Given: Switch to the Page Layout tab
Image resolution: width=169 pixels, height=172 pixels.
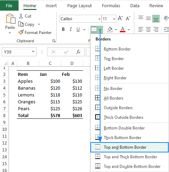Looking at the screenshot, I should click(x=79, y=6).
